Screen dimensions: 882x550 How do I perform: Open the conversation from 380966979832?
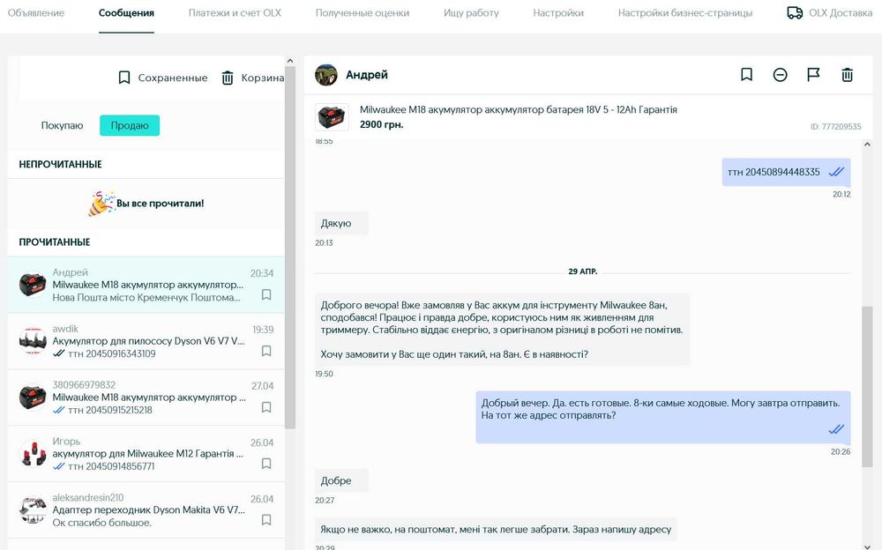[146, 398]
